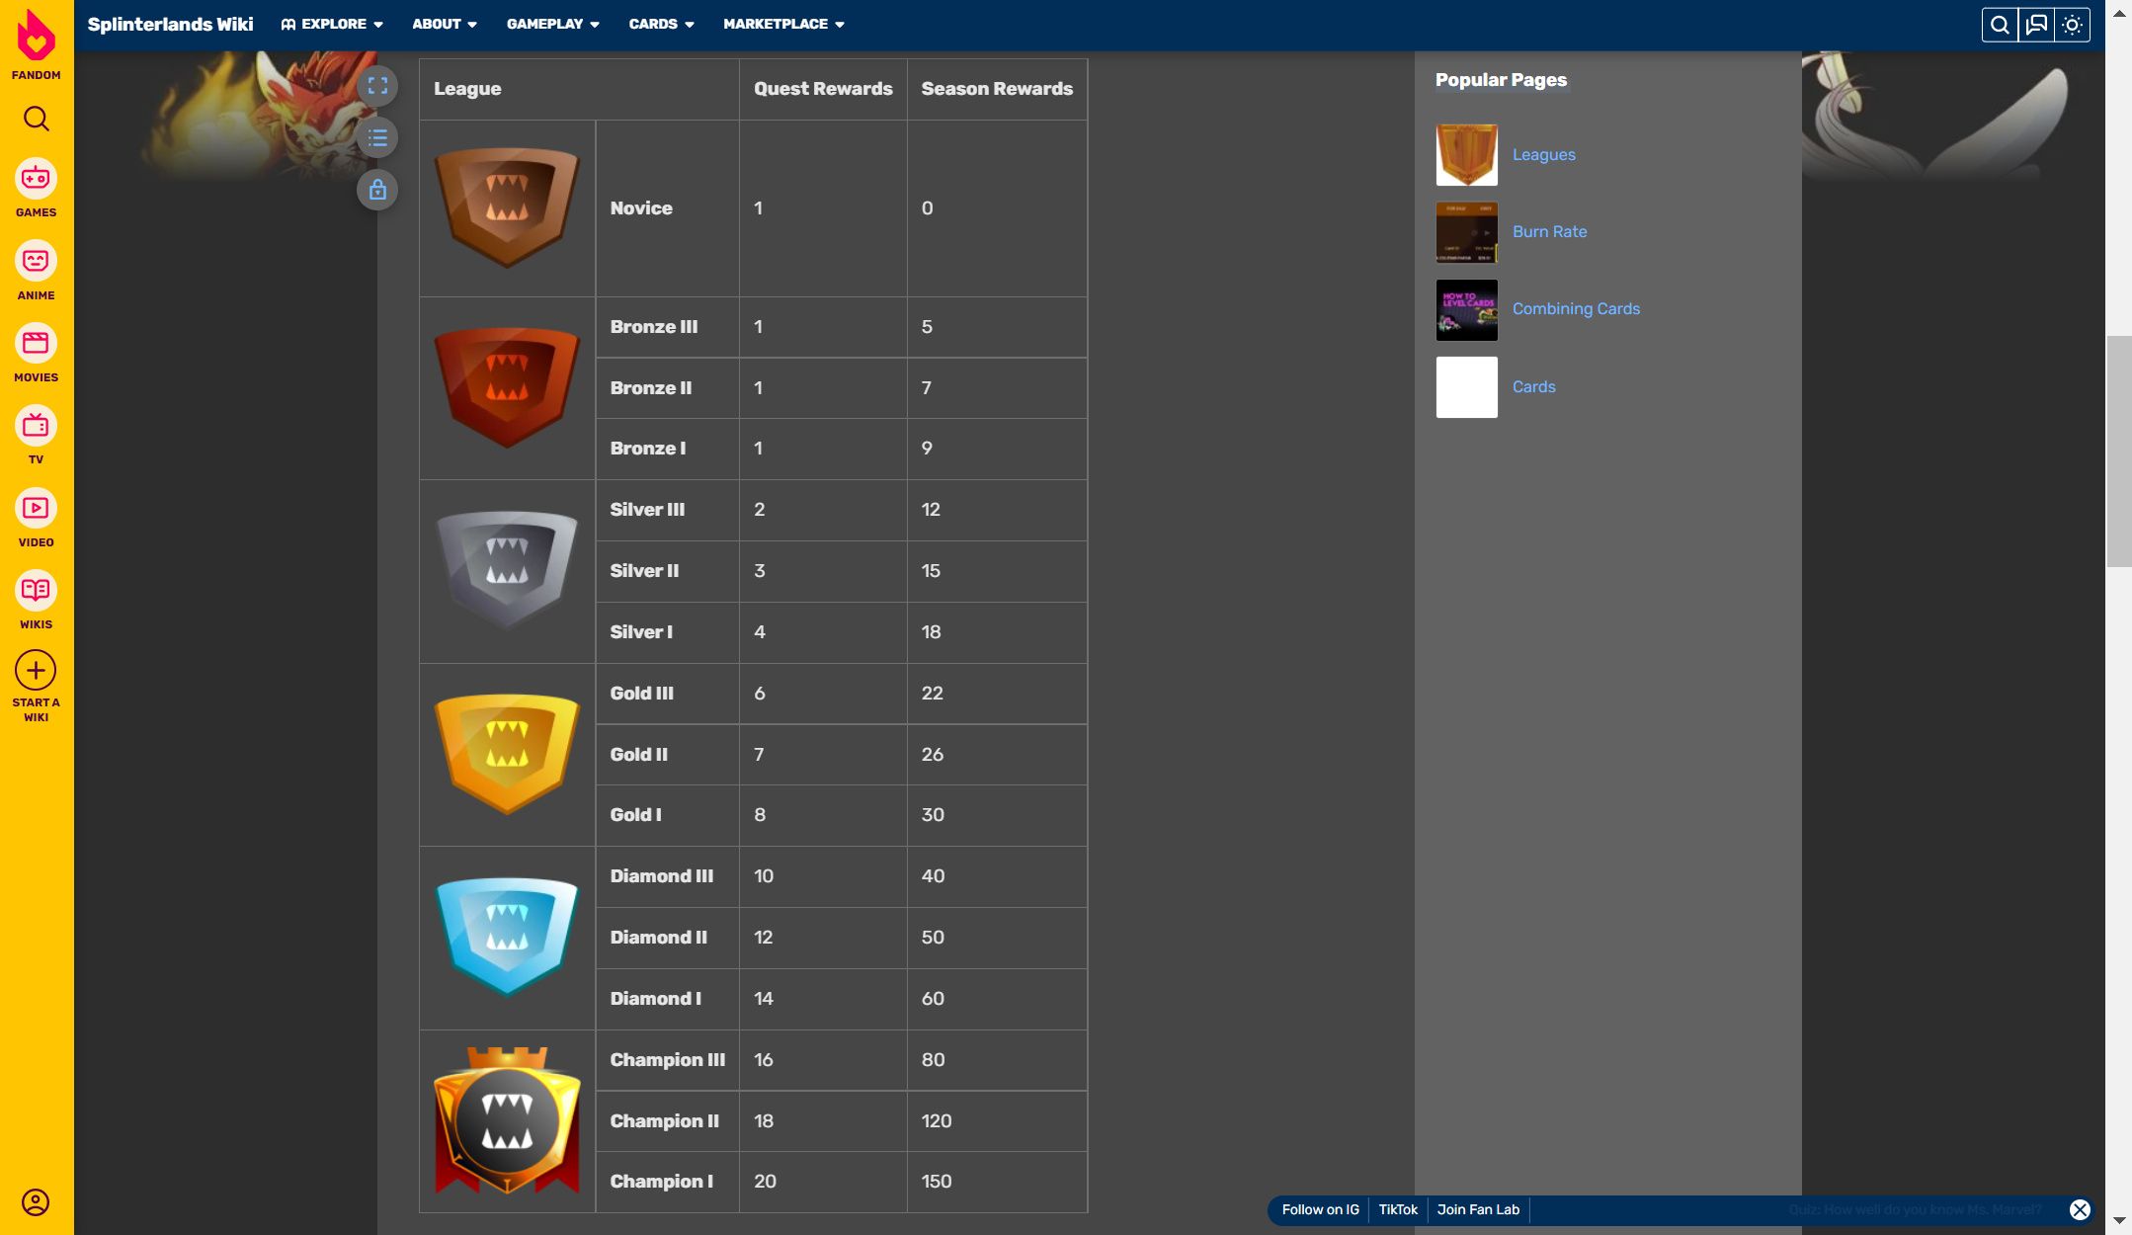Select the 'Silver III' row label
2132x1235 pixels.
647,510
